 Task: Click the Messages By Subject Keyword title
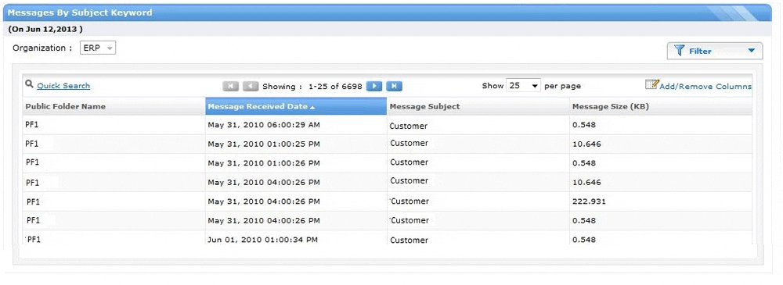[x=80, y=12]
